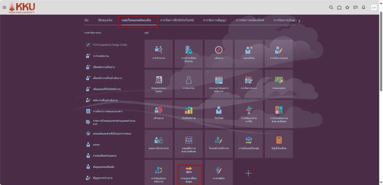Open the โปรไฟล์ profile tile
Screen dimensions: 383x185
tap(219, 113)
